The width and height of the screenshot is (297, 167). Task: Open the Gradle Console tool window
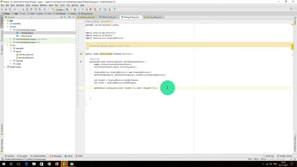click(284, 156)
